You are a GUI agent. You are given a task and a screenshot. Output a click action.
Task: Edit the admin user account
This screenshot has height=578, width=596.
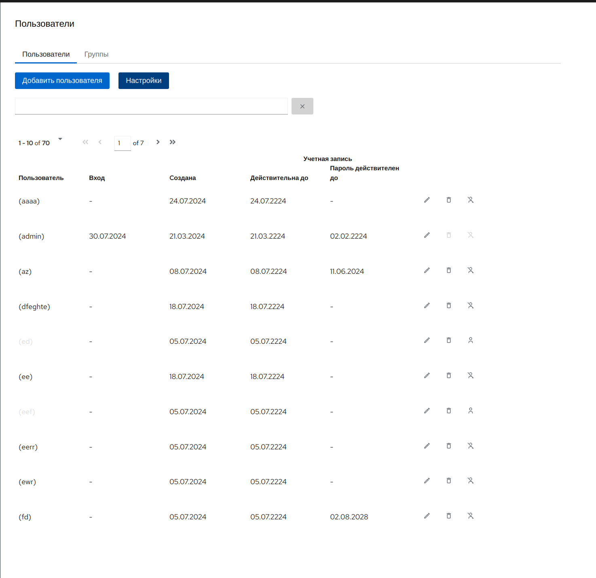pyautogui.click(x=427, y=235)
